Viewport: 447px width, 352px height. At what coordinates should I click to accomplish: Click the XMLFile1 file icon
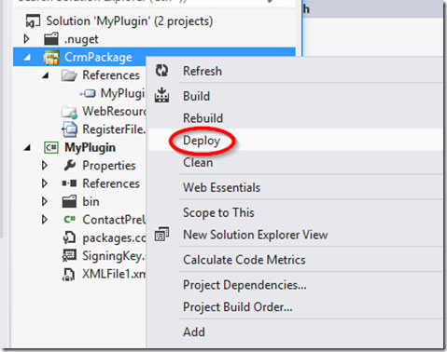click(x=69, y=274)
